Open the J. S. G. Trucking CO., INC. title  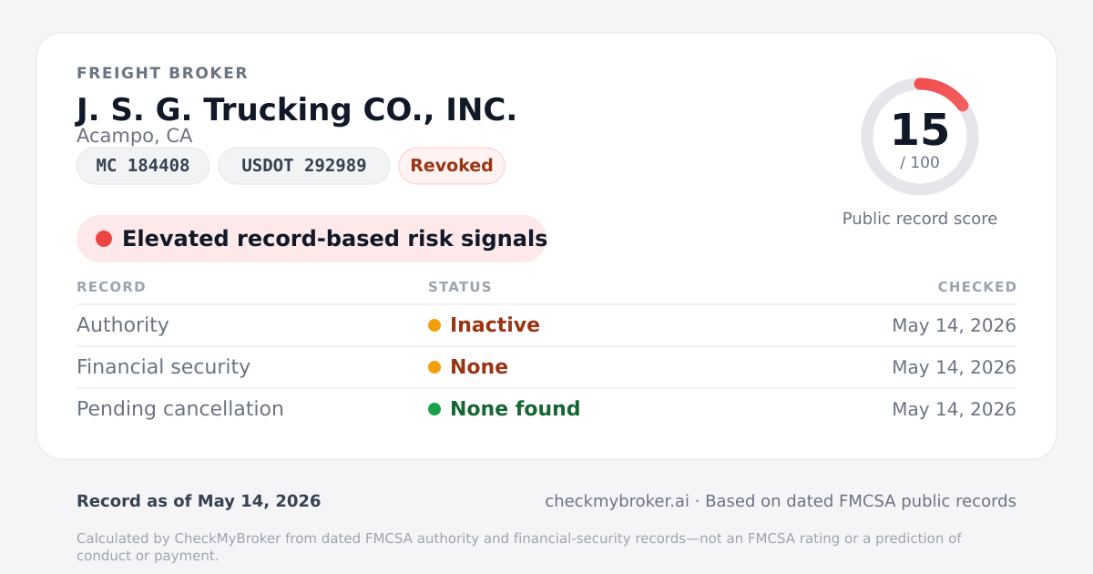pyautogui.click(x=297, y=109)
